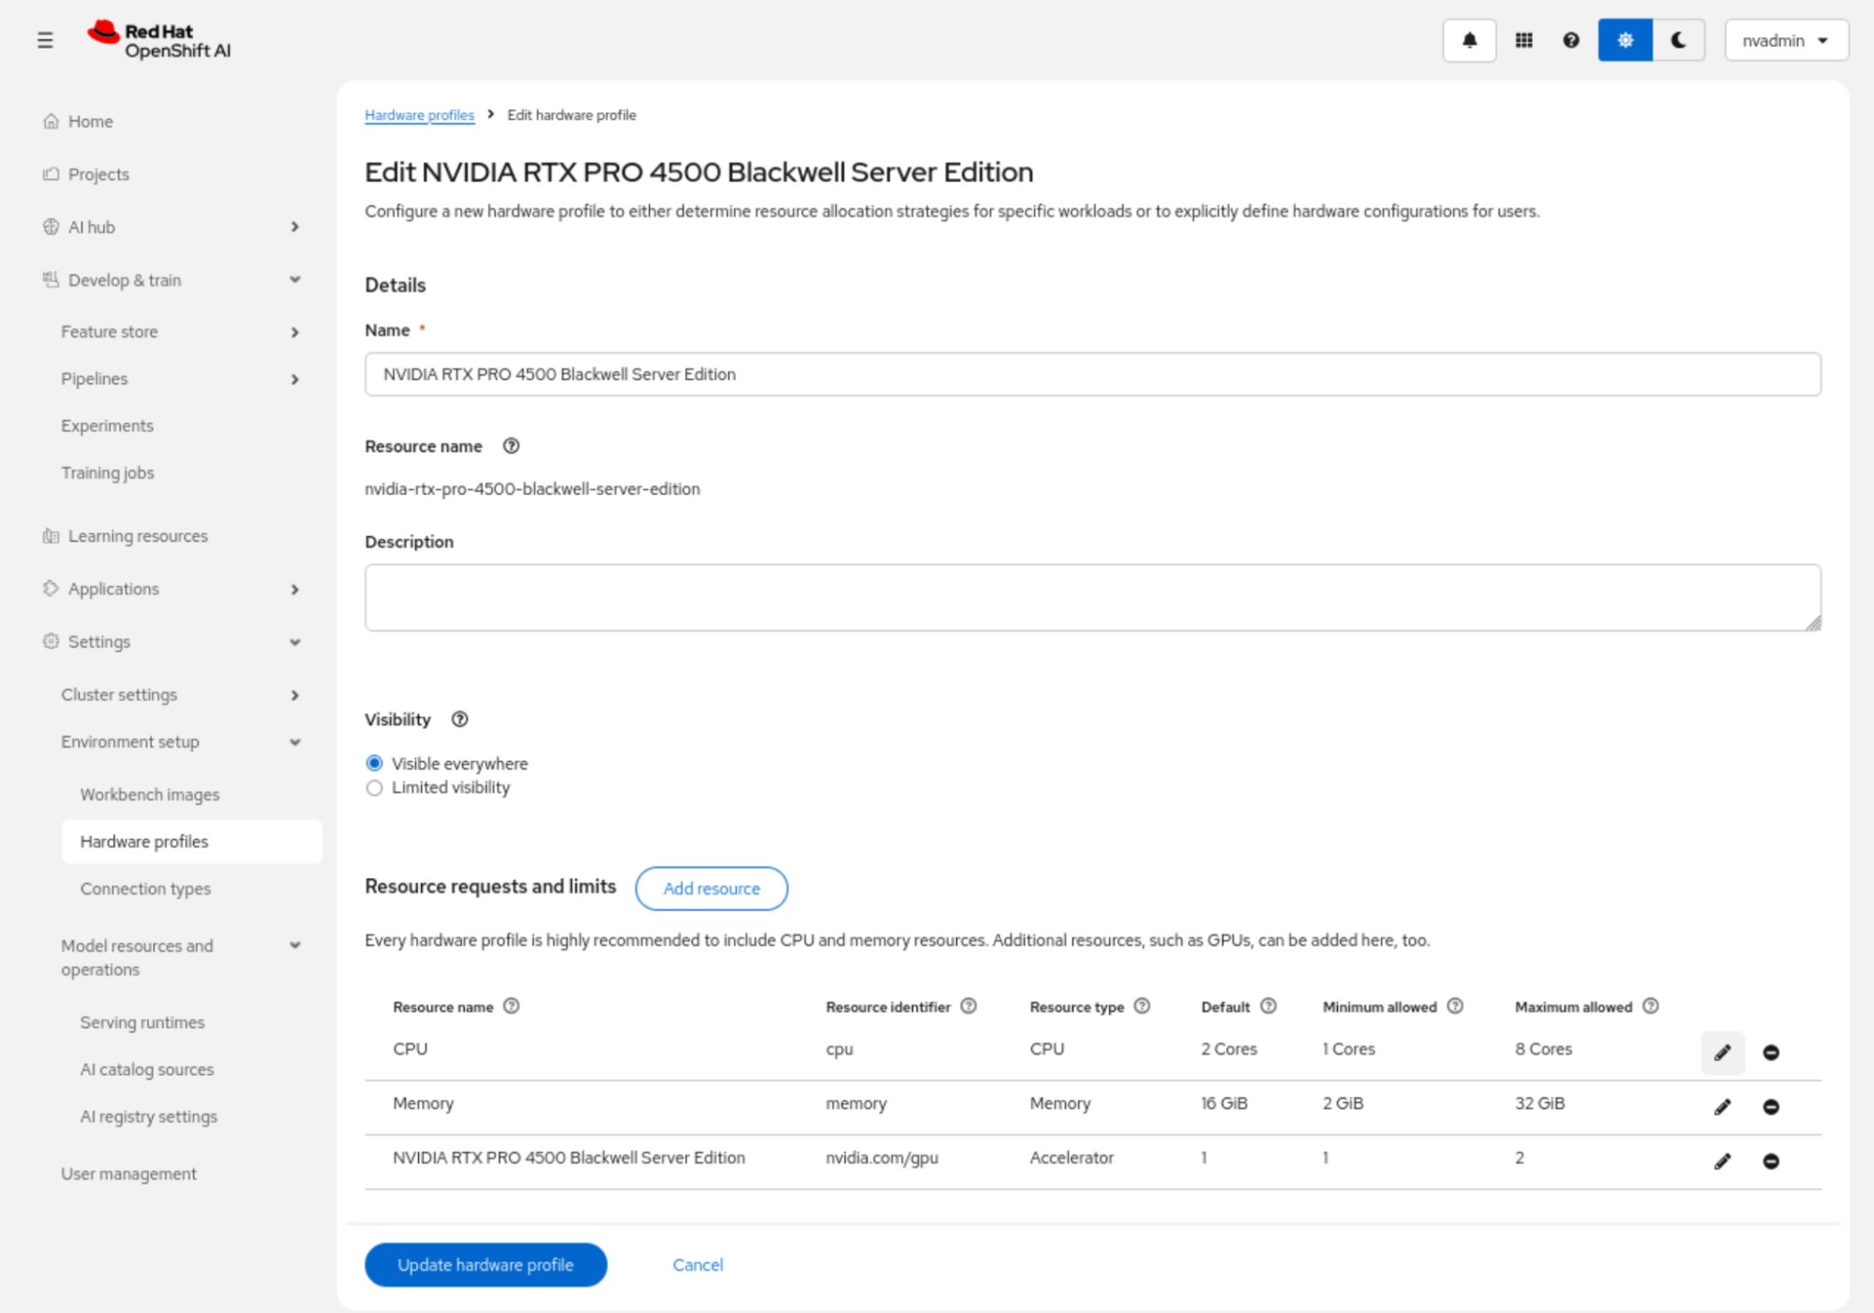Switch to dark theme moon toggle
Viewport: 1874px width, 1313px height.
1678,40
